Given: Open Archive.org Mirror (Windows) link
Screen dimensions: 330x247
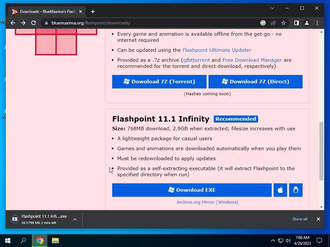Looking at the screenshot, I should coord(207,202).
